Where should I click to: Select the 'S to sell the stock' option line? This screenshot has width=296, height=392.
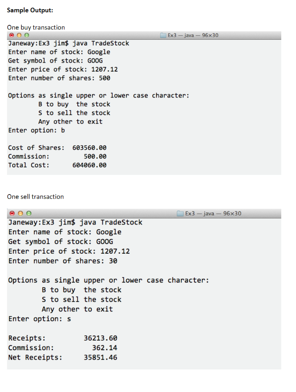[x=75, y=113]
